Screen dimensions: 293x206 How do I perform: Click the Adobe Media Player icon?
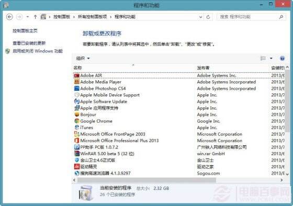(76, 82)
